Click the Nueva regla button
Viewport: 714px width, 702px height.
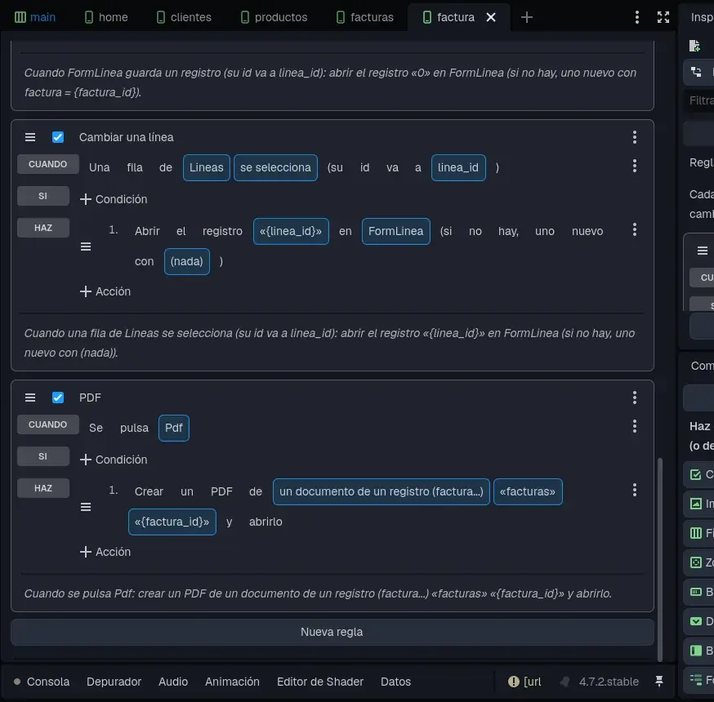[x=332, y=632]
